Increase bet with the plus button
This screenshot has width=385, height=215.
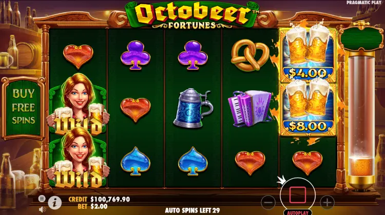pyautogui.click(x=327, y=203)
